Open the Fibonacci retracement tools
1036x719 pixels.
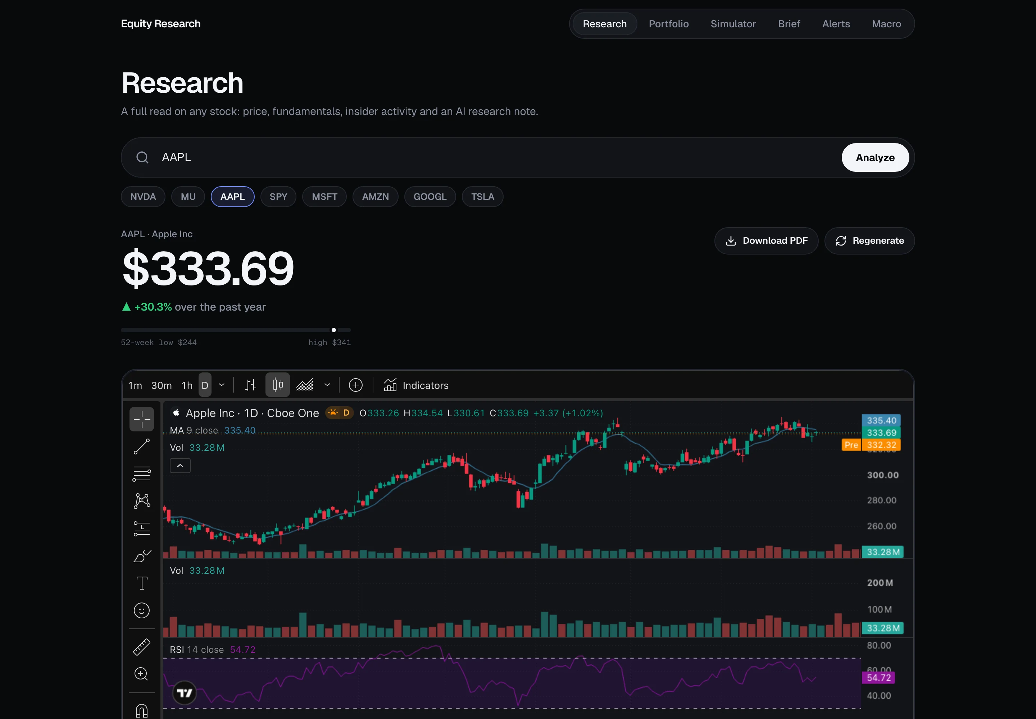click(x=142, y=474)
